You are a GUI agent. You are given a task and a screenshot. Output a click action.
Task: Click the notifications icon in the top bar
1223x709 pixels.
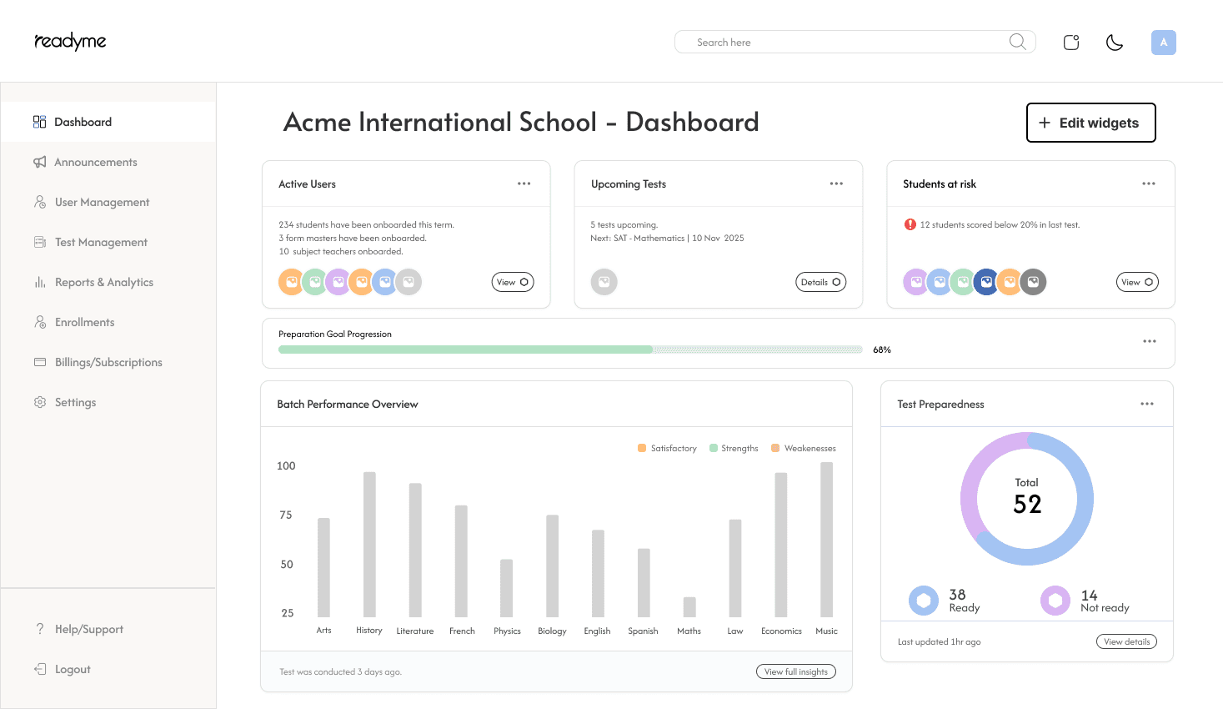tap(1070, 41)
